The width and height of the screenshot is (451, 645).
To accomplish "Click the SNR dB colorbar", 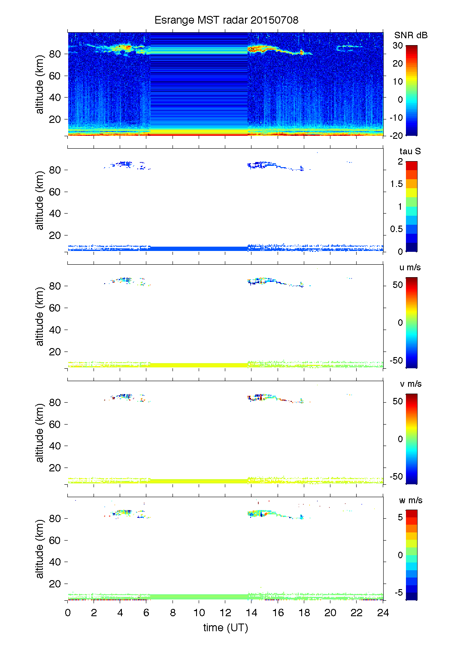I will (411, 90).
